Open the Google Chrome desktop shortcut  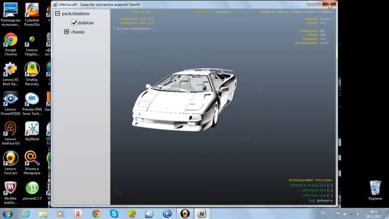click(11, 44)
